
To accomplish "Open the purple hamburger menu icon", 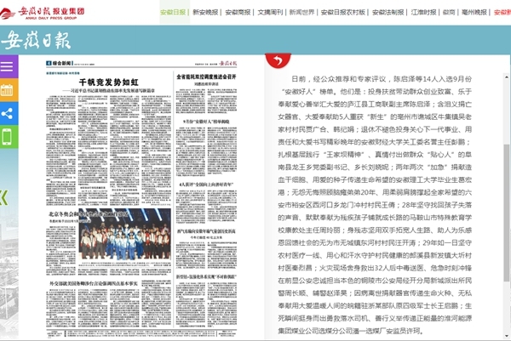I will pos(8,65).
